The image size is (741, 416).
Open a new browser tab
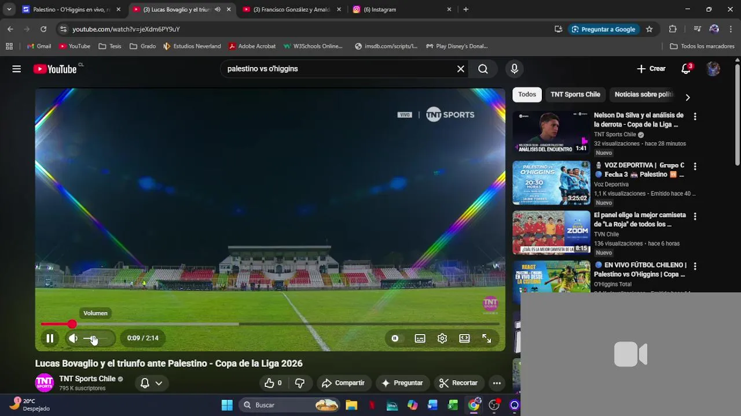tap(466, 9)
